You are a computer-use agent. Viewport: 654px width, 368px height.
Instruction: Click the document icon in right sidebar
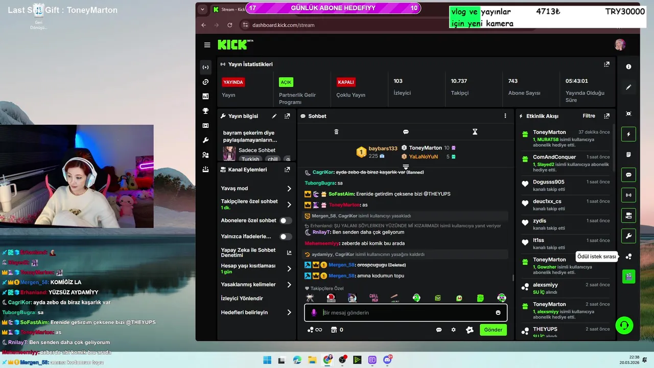point(628,154)
